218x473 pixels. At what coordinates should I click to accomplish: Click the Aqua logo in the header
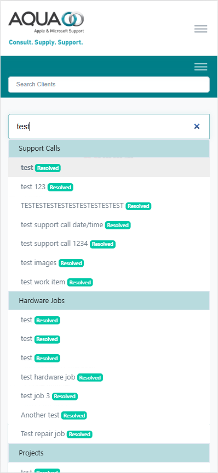(46, 29)
